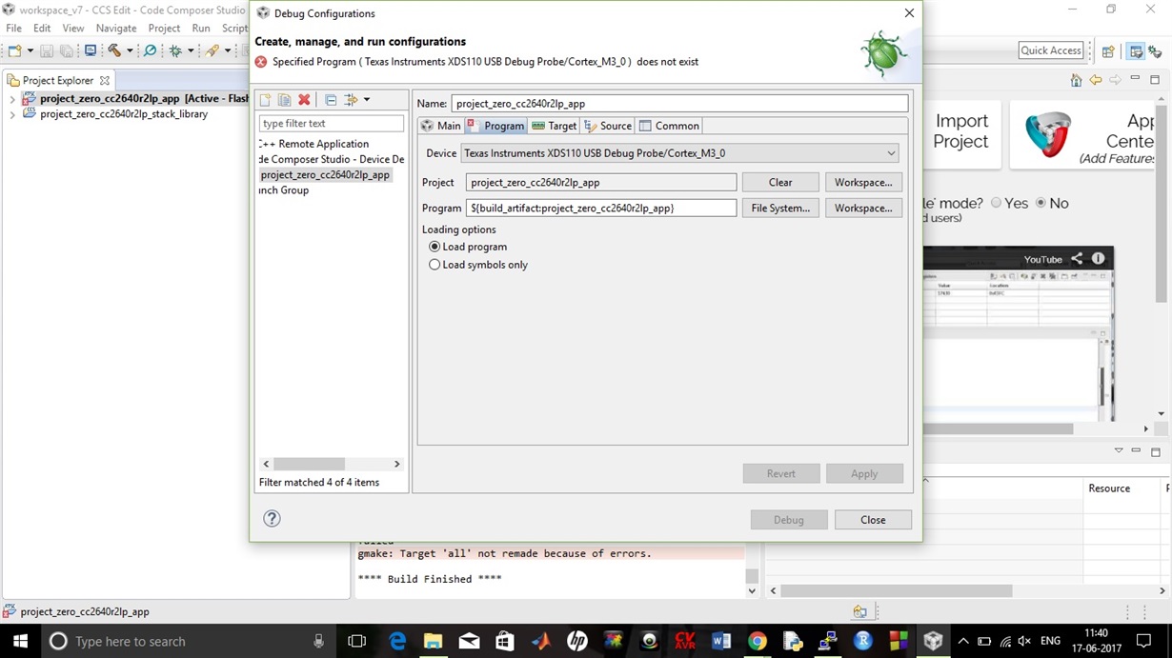This screenshot has width=1172, height=658.
Task: Collapse all configurations icon in dialog
Action: tap(331, 100)
